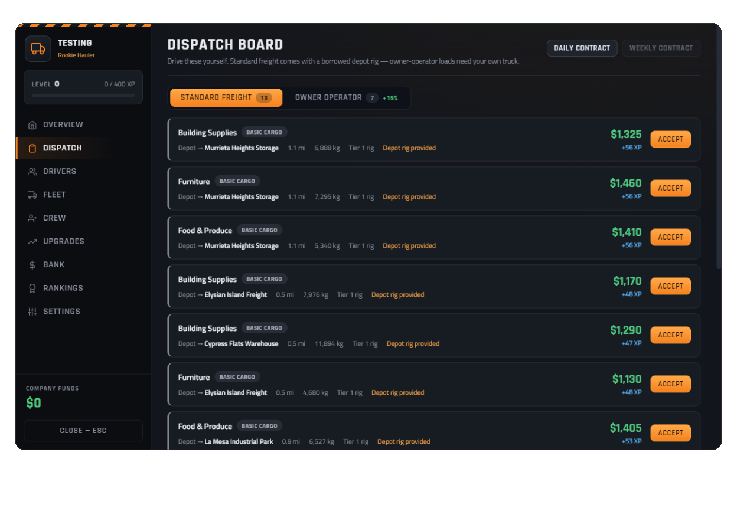The height and width of the screenshot is (508, 747).
Task: Accept the $1,405 La Mesa load
Action: [x=670, y=433]
